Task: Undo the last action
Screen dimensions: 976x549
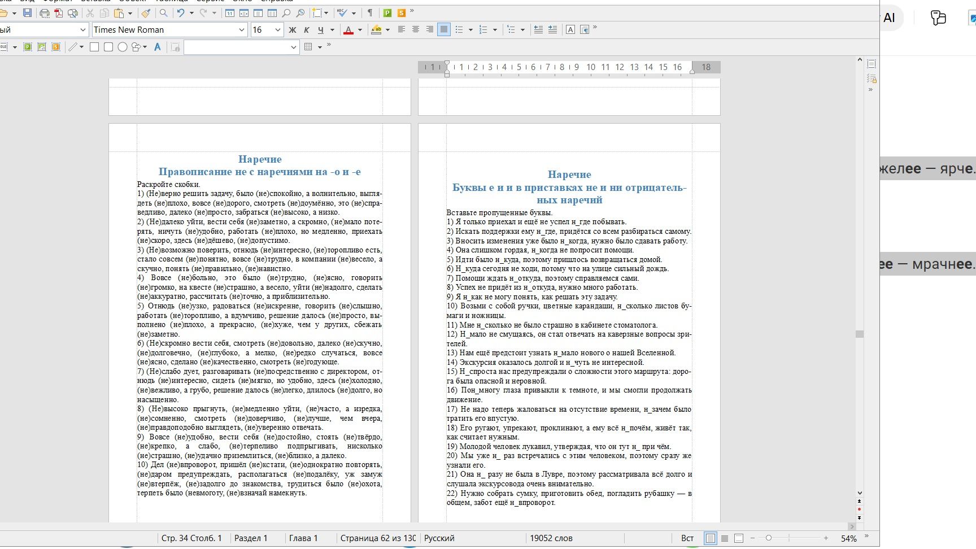Action: point(181,13)
